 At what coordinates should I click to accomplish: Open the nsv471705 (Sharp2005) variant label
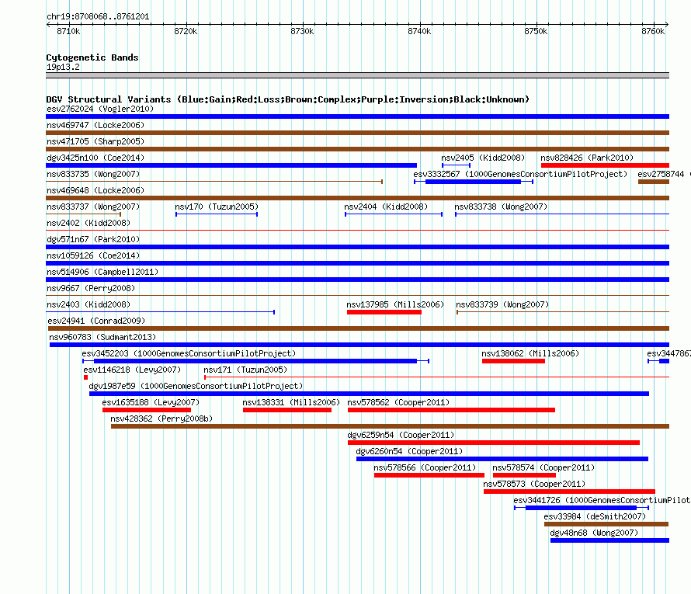point(95,141)
